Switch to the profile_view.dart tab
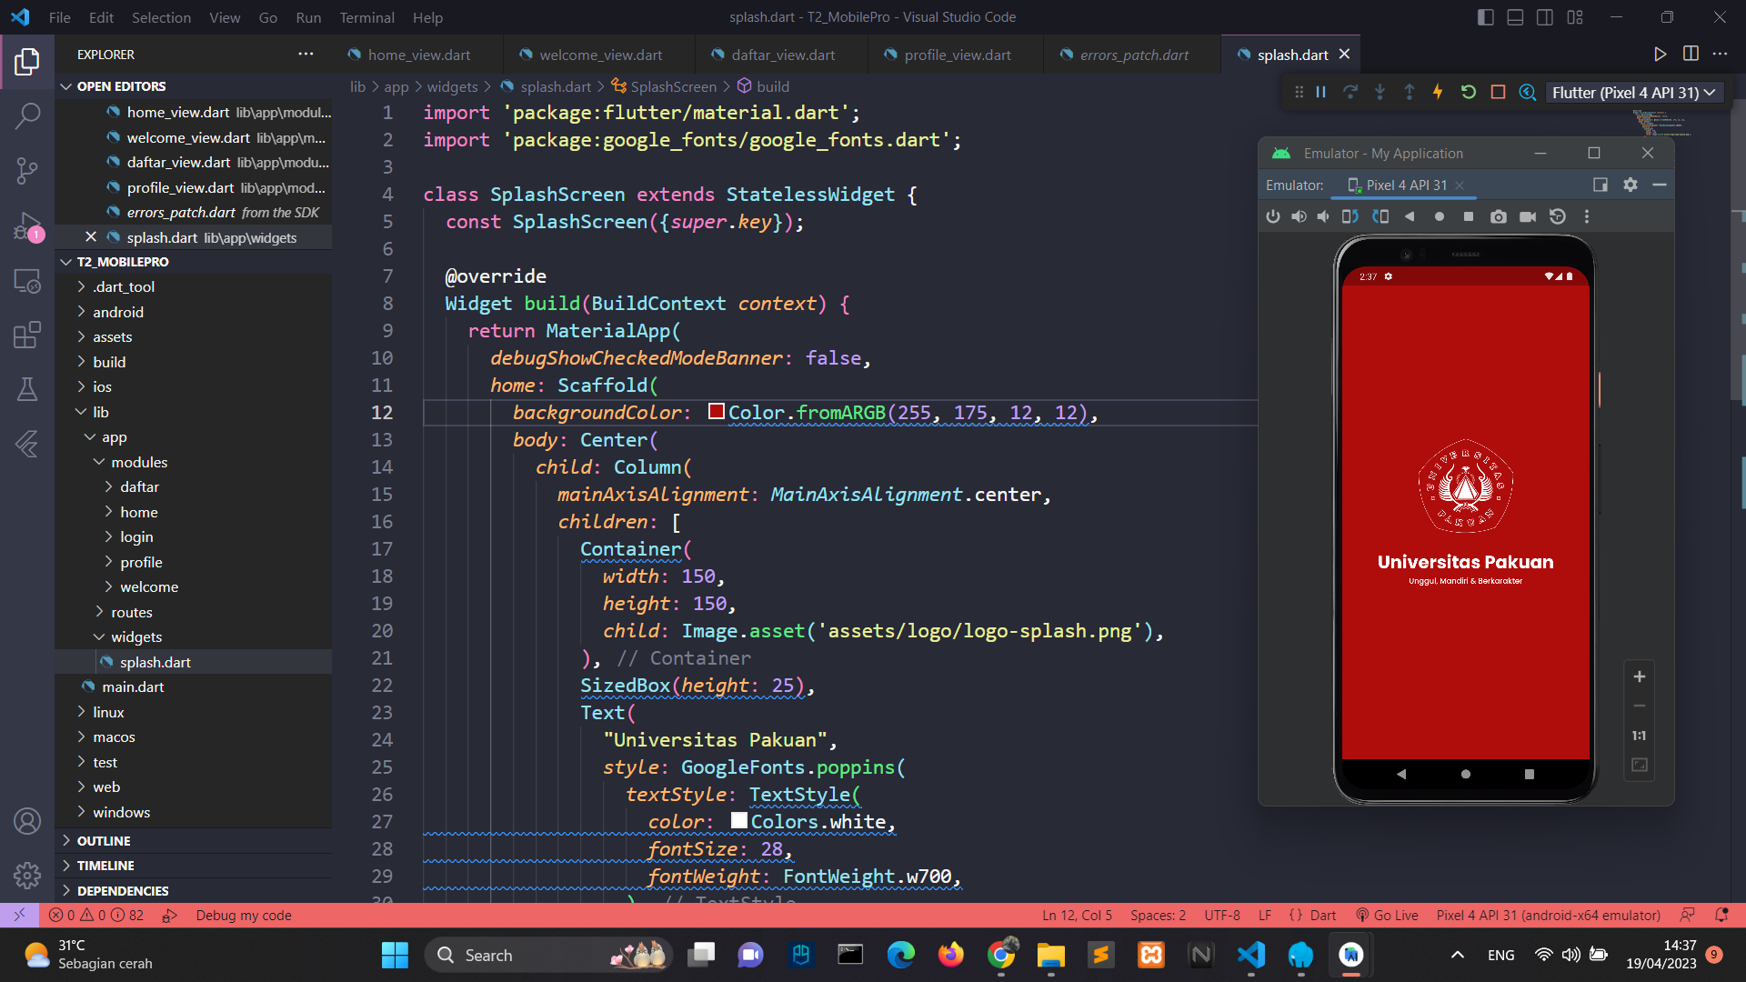 tap(957, 55)
